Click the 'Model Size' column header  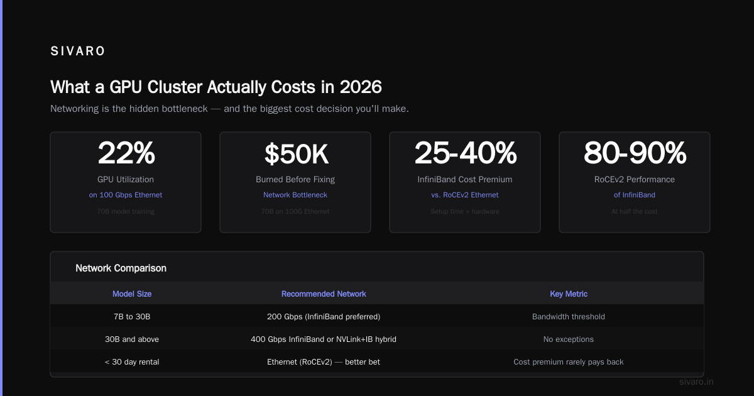[x=132, y=294]
